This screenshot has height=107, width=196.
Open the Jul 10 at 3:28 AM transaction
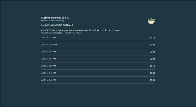(x=98, y=66)
